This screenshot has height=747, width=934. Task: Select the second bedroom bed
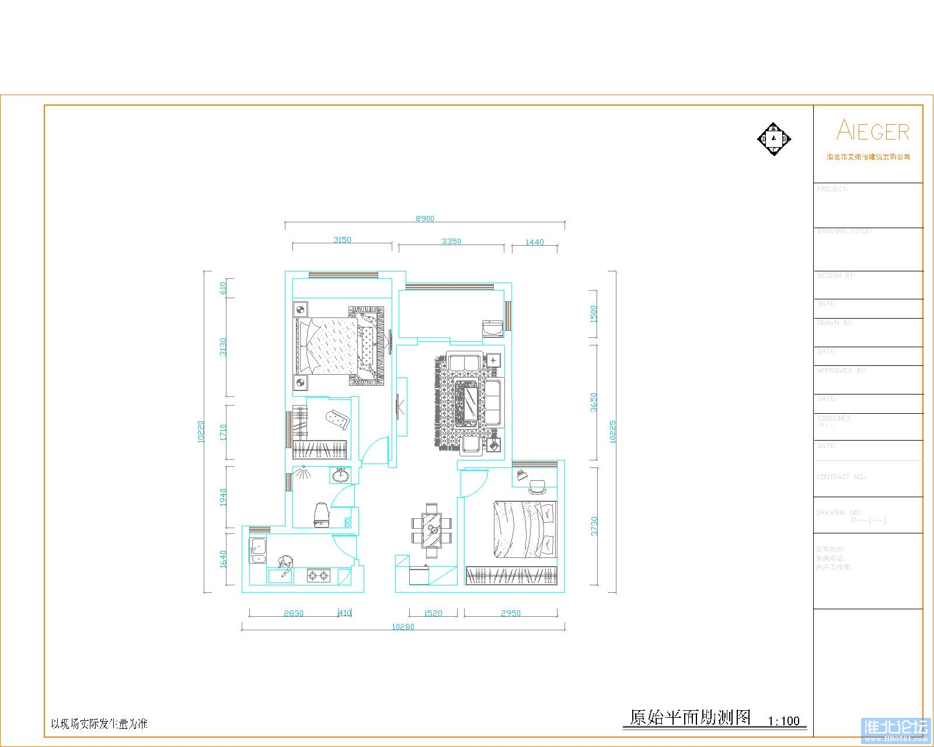pyautogui.click(x=525, y=530)
